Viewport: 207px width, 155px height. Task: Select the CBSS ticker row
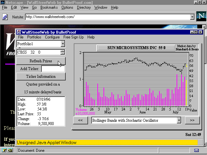click(38, 52)
